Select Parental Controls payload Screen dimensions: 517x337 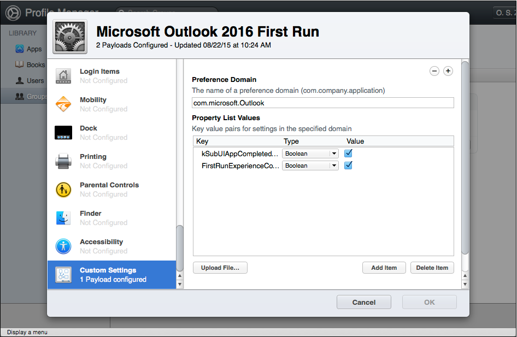coord(112,190)
